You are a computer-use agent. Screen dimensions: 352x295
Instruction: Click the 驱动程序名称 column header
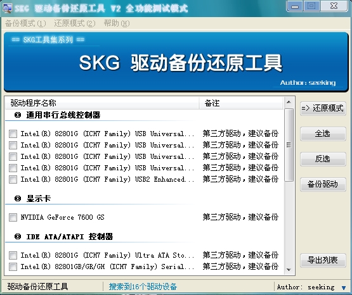102,103
